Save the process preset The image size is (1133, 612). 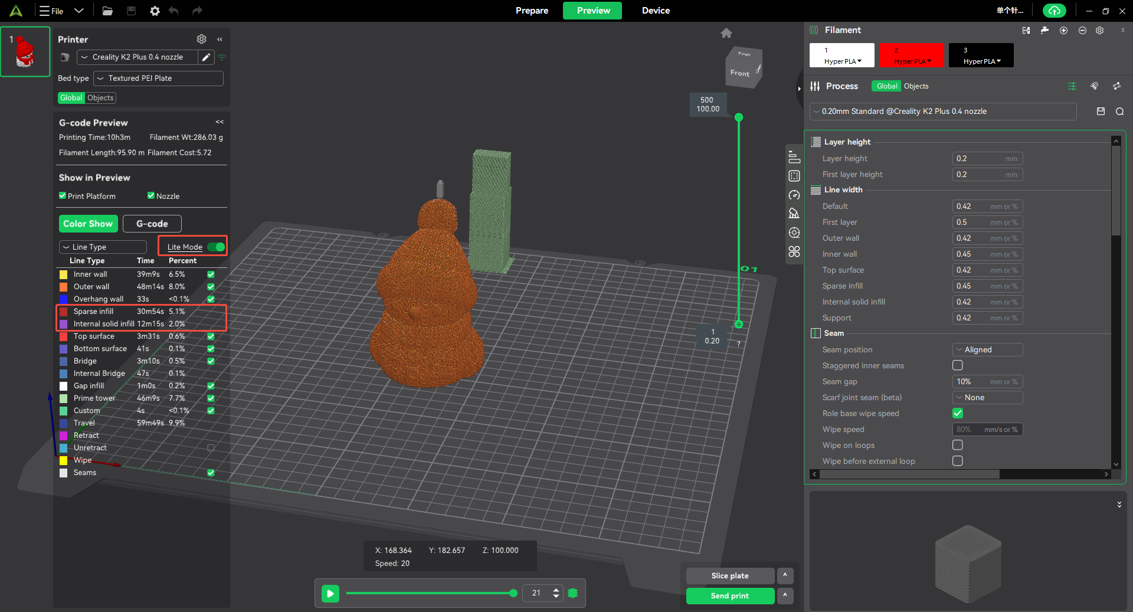click(1101, 111)
